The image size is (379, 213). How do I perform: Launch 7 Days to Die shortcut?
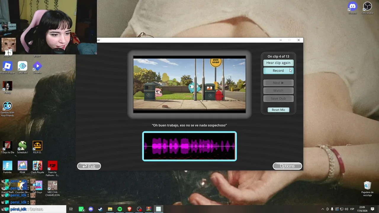pyautogui.click(x=7, y=147)
